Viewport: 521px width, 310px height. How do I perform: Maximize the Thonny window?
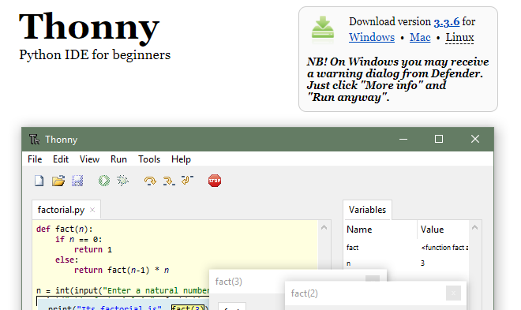click(439, 139)
